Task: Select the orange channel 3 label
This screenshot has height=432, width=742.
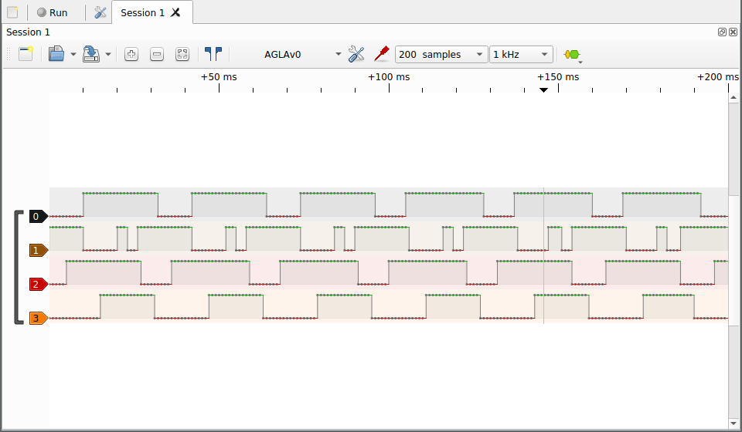Action: coord(39,319)
